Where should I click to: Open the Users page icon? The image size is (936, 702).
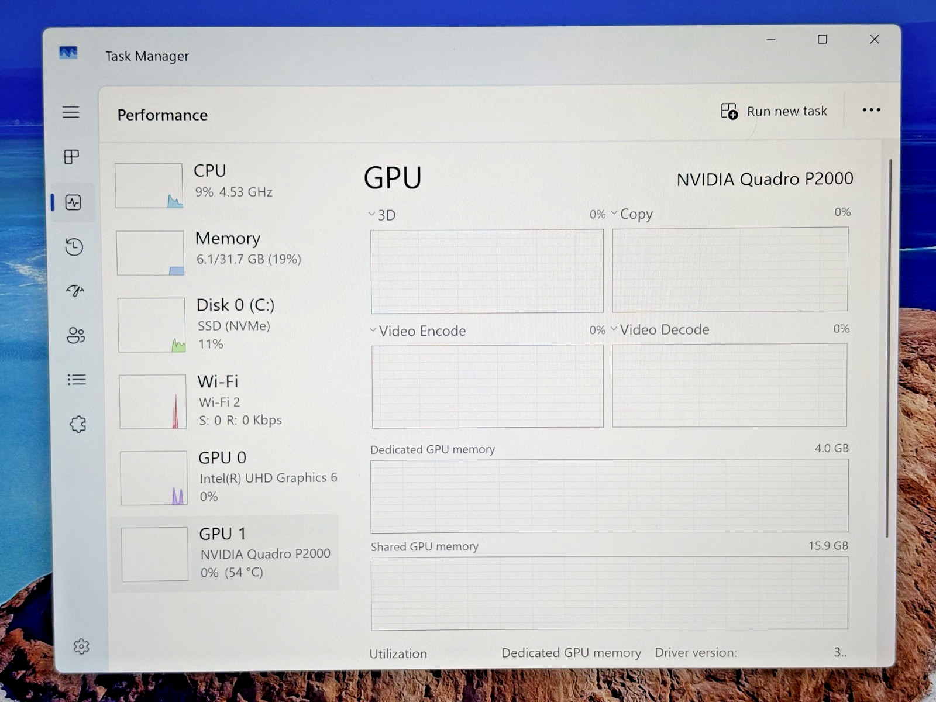(x=76, y=335)
